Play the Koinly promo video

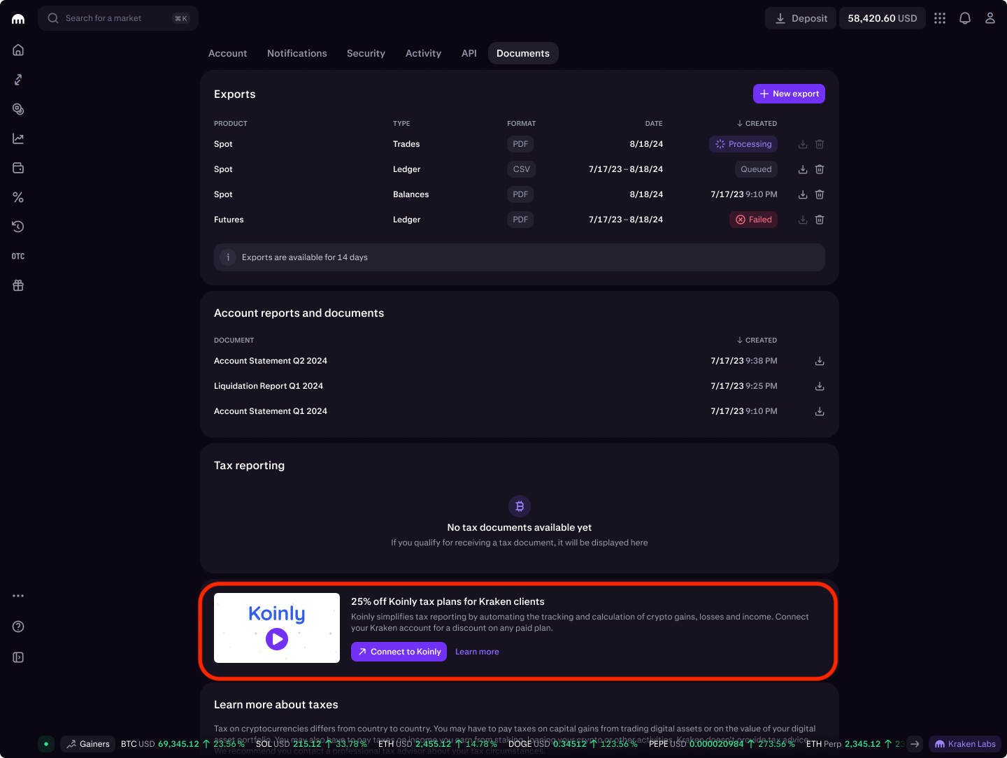276,638
